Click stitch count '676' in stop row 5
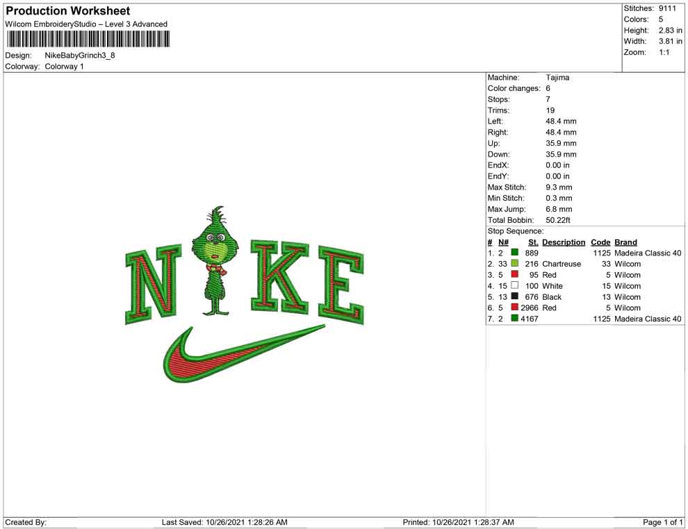The height and width of the screenshot is (529, 688). point(532,296)
